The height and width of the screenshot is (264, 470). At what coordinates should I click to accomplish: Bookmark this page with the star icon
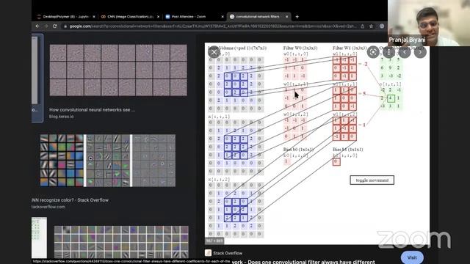(372, 26)
